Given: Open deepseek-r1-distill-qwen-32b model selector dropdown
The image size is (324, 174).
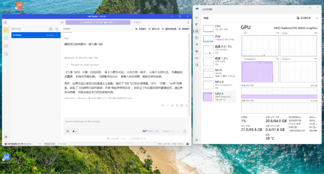Looking at the screenshot, I should 98,22.
